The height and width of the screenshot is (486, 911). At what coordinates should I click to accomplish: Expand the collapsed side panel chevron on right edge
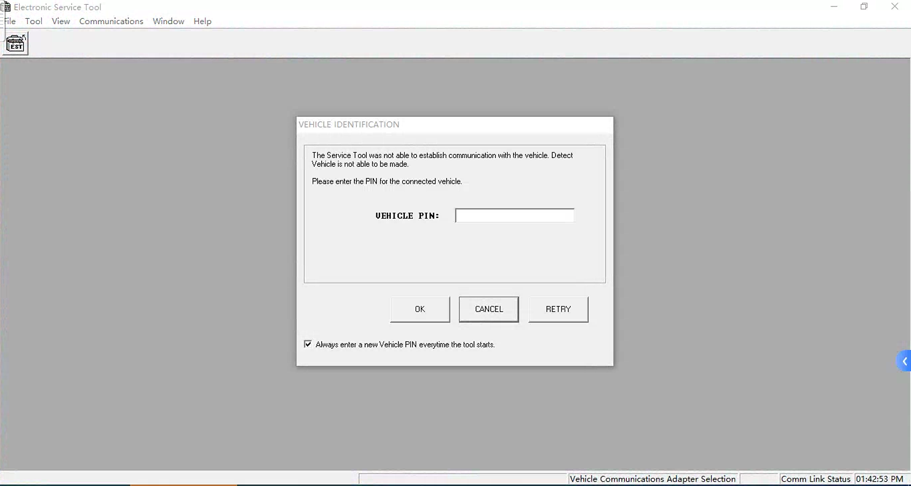click(x=905, y=361)
